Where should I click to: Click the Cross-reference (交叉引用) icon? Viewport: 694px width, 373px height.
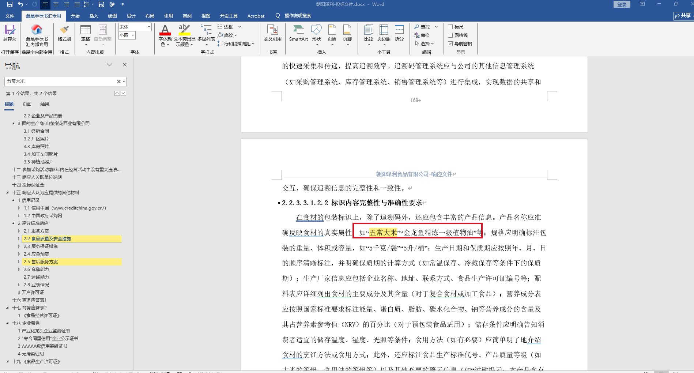point(272,32)
